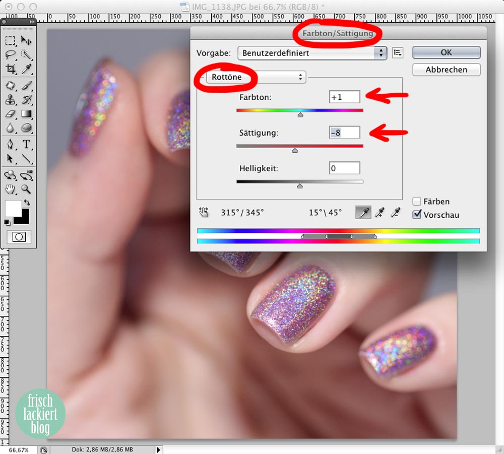Select the Brush tool

tap(26, 86)
